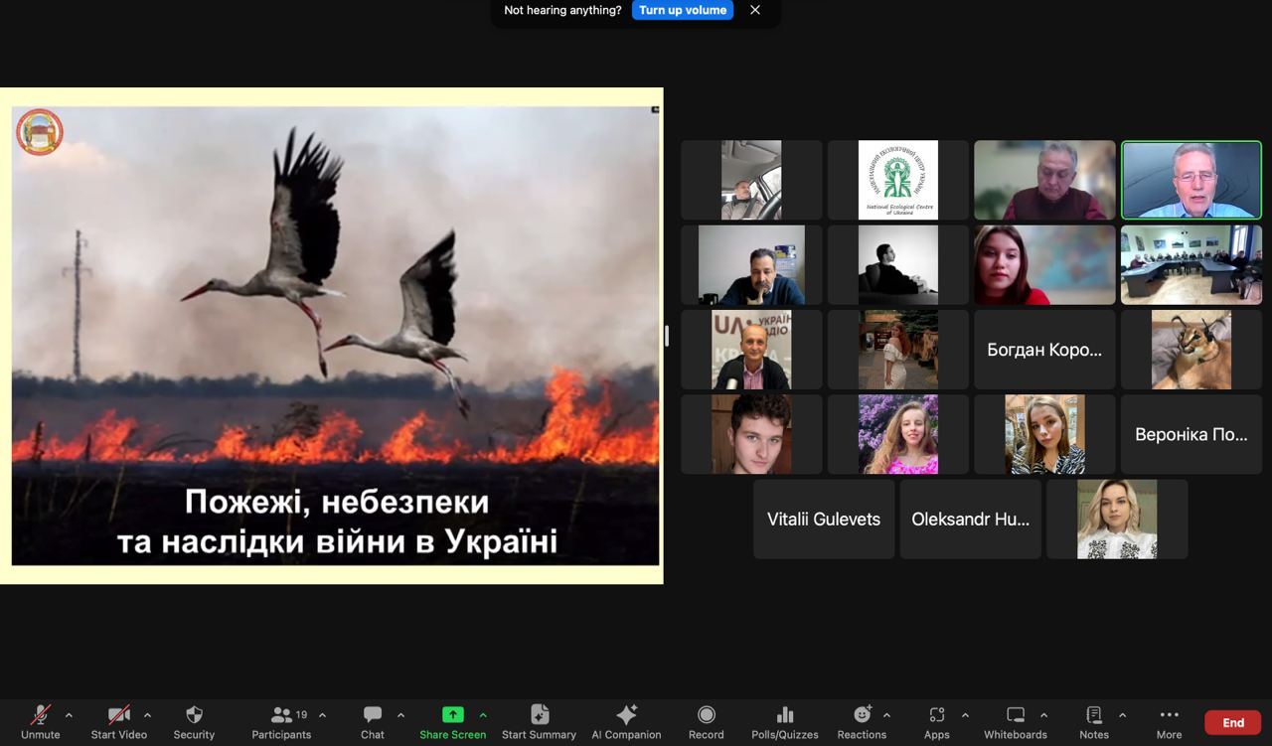Click the divider handle beside shared slide
1272x746 pixels.
click(x=667, y=336)
